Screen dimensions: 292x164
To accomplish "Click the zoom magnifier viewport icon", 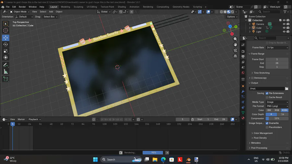I will click(235, 39).
